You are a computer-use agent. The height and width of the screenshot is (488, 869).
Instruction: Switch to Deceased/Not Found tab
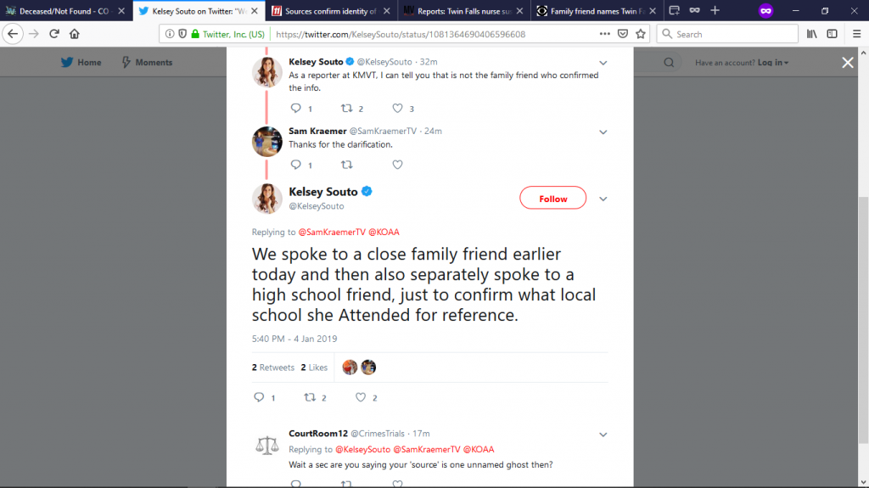[64, 11]
